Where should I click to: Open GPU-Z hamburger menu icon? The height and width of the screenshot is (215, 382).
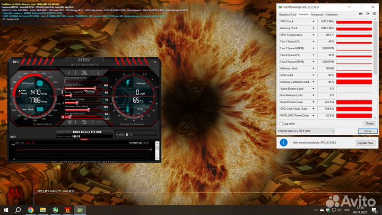(x=374, y=14)
